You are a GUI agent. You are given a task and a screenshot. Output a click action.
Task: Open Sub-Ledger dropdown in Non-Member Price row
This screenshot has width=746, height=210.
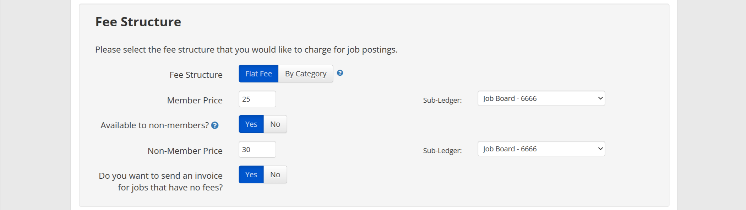click(x=541, y=149)
